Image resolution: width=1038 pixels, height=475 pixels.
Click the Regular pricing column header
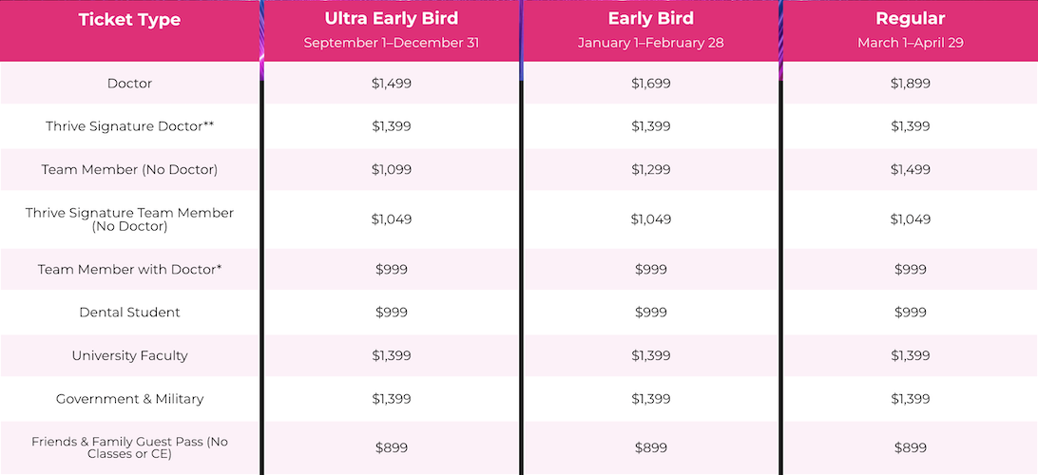(x=911, y=19)
